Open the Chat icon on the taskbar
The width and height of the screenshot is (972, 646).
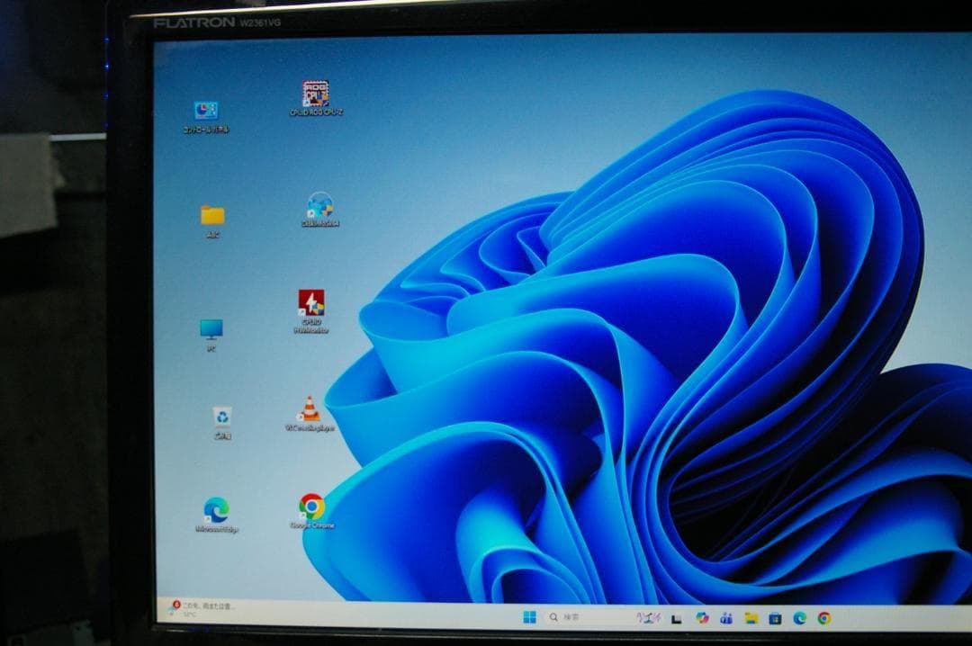[726, 618]
